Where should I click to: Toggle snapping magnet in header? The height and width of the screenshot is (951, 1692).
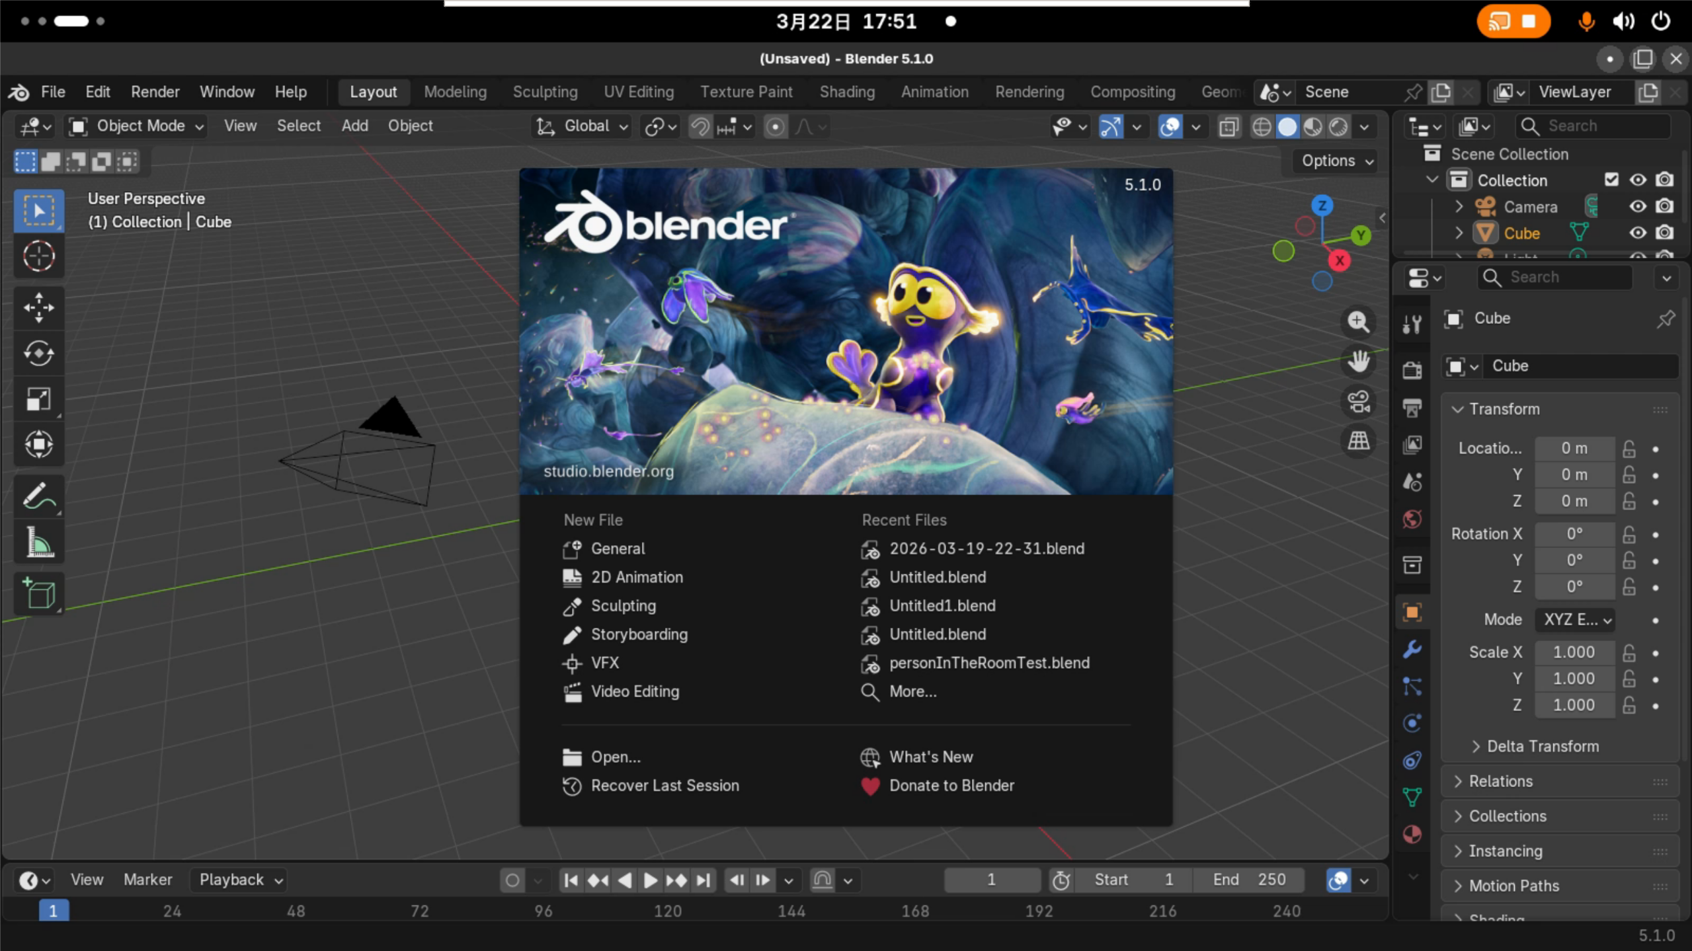coord(700,126)
